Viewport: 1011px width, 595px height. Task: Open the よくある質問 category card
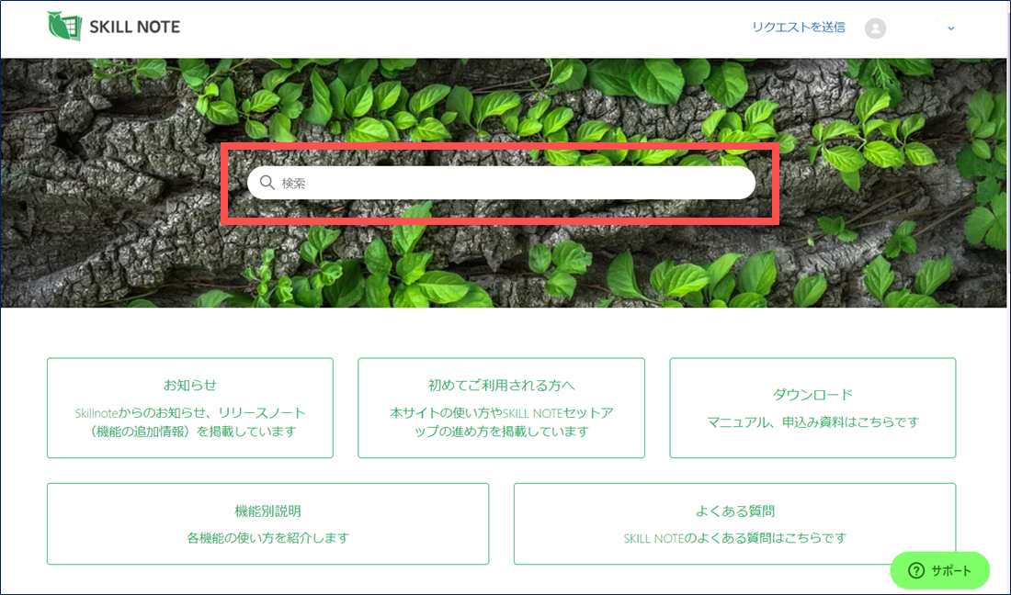point(735,523)
